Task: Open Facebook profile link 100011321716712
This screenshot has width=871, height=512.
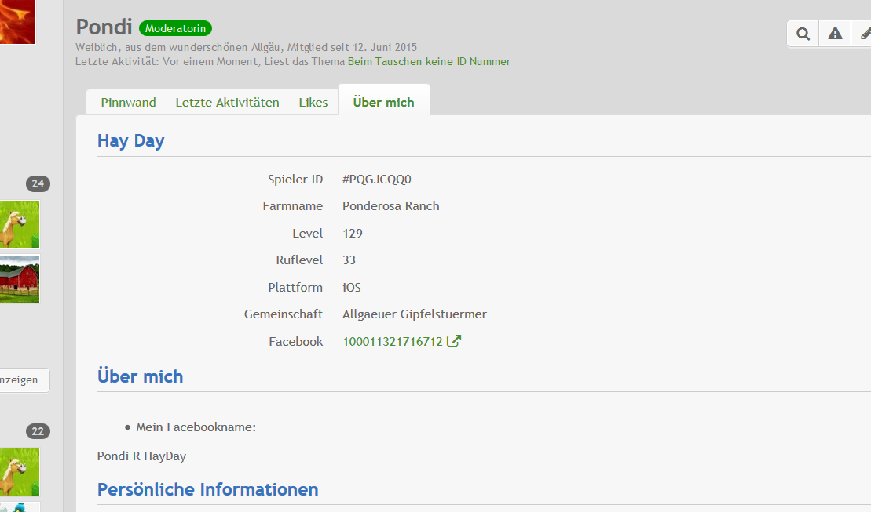Action: pyautogui.click(x=393, y=341)
